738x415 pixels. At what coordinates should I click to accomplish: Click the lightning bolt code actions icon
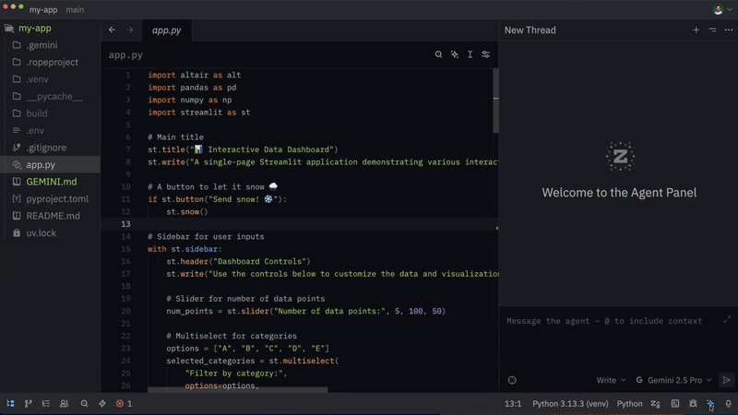(102, 404)
